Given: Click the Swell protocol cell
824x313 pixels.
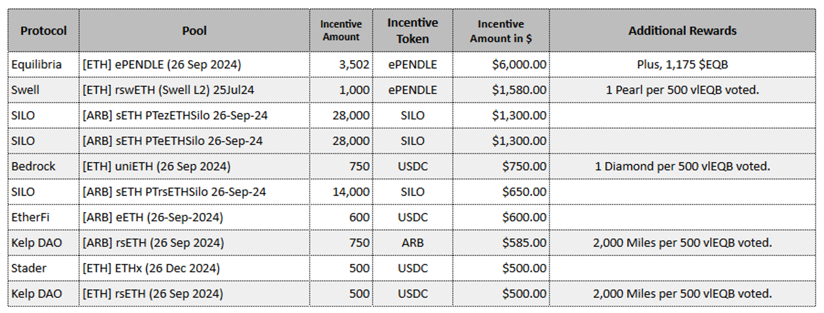Looking at the screenshot, I should point(25,90).
